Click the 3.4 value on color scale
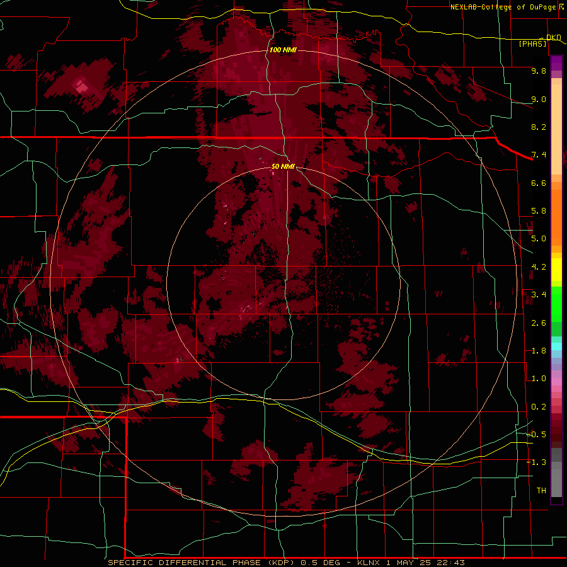The image size is (567, 567). (x=539, y=295)
